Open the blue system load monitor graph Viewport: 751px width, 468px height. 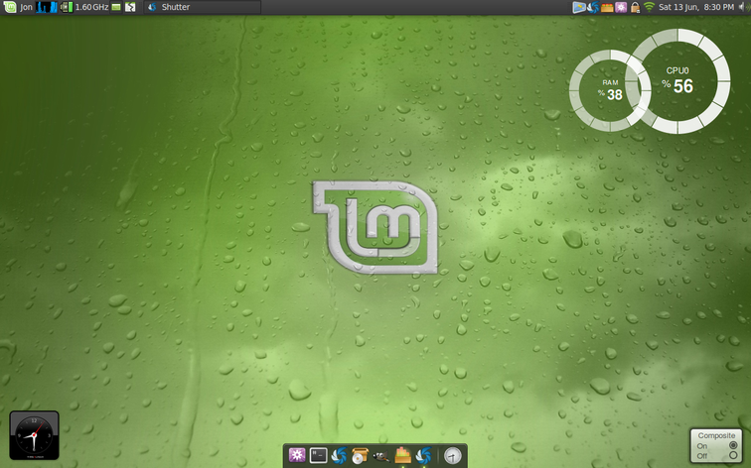click(x=47, y=7)
